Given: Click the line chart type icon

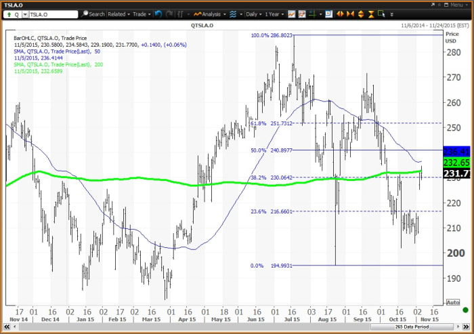Looking at the screenshot, I should pyautogui.click(x=290, y=14).
